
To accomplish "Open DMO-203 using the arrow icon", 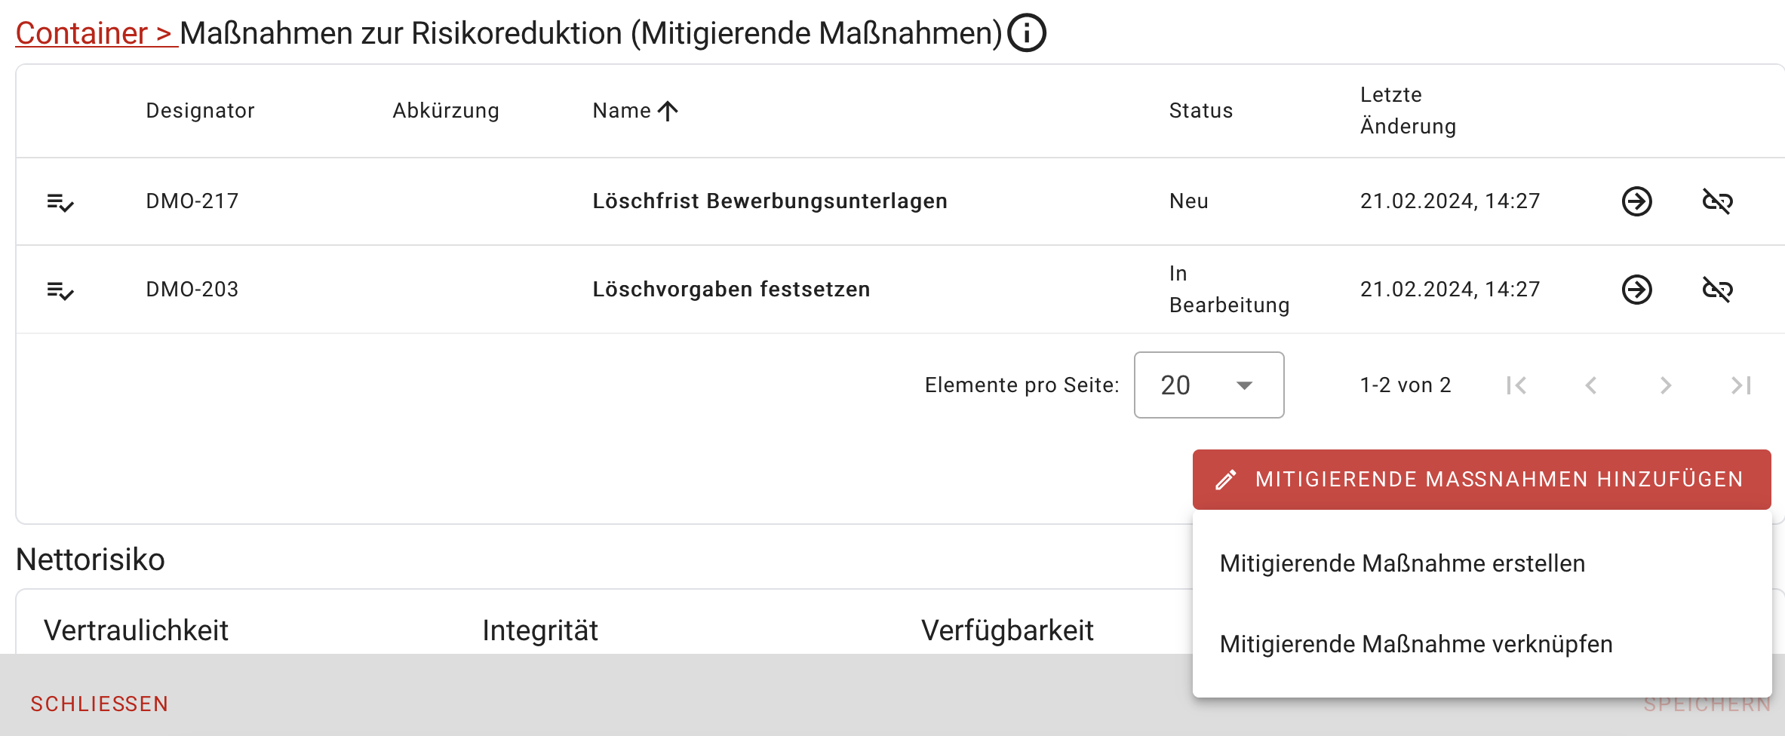I will tap(1636, 290).
